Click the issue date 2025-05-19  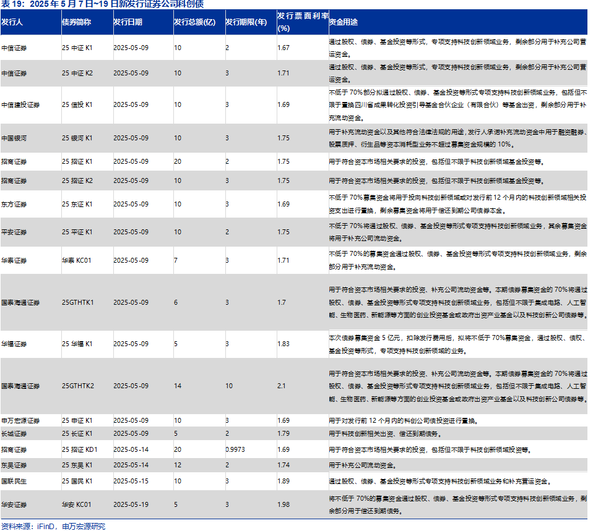point(131,505)
